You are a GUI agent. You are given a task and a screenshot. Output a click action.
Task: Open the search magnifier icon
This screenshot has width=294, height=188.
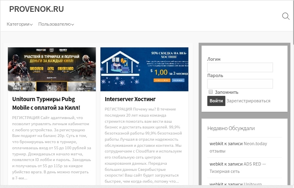(286, 16)
